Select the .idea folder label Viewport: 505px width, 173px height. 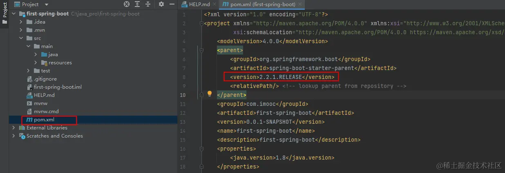(x=40, y=22)
